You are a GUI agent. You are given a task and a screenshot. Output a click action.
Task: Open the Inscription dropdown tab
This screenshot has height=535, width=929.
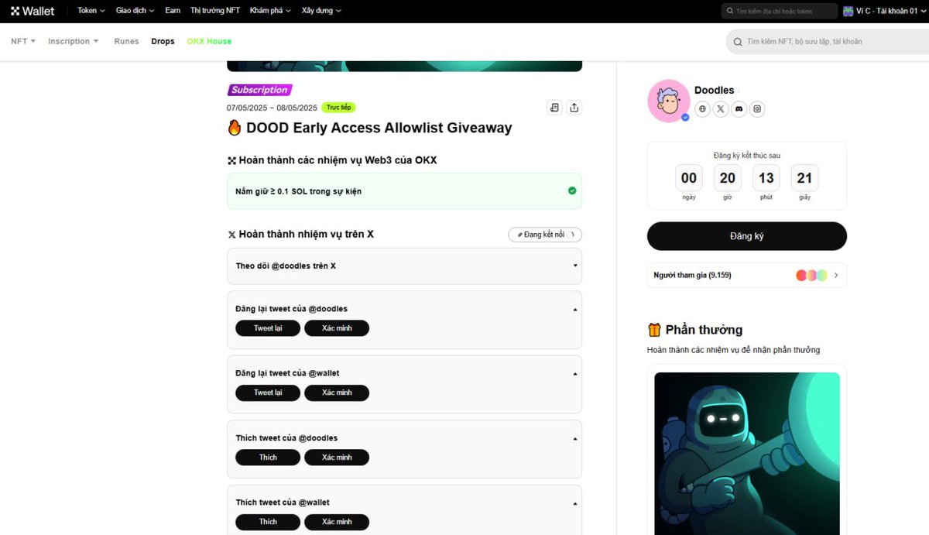[x=74, y=41]
